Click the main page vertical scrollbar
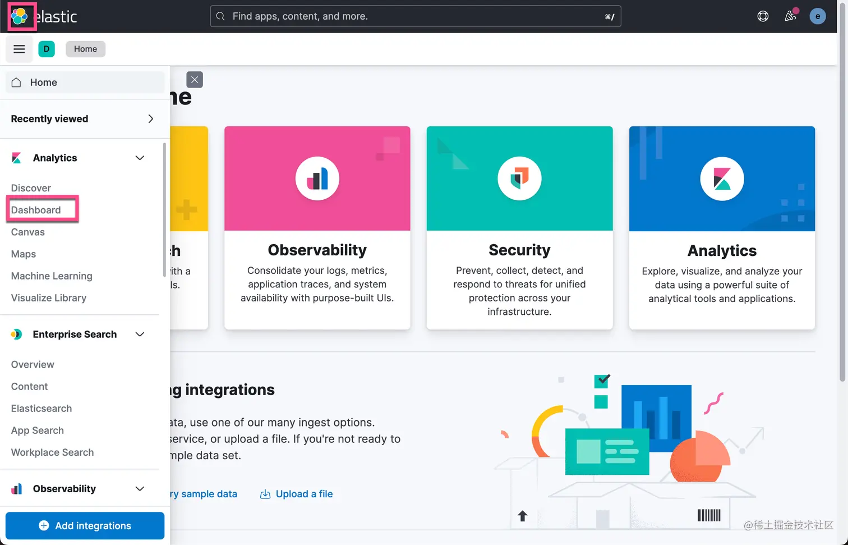848x545 pixels. tap(842, 191)
